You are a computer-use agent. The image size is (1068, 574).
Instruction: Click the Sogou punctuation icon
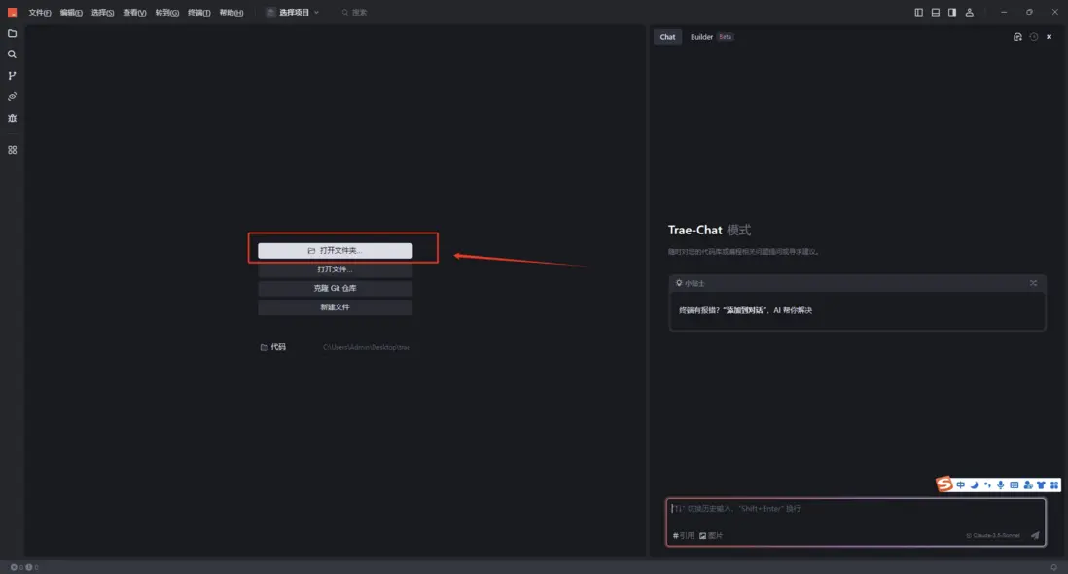(987, 484)
